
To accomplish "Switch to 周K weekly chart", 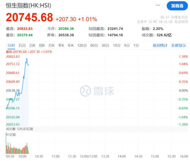I will pos(42,45).
